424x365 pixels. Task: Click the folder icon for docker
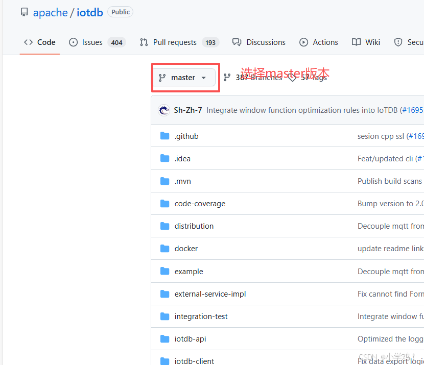pos(164,248)
